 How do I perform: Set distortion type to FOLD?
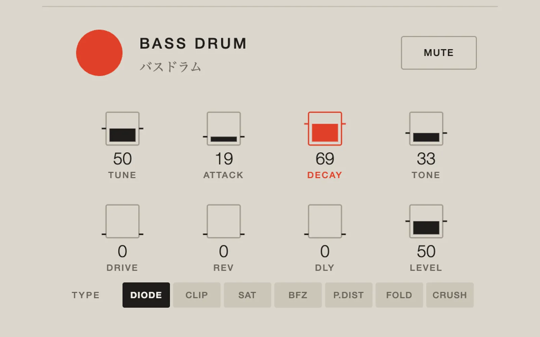[399, 295]
